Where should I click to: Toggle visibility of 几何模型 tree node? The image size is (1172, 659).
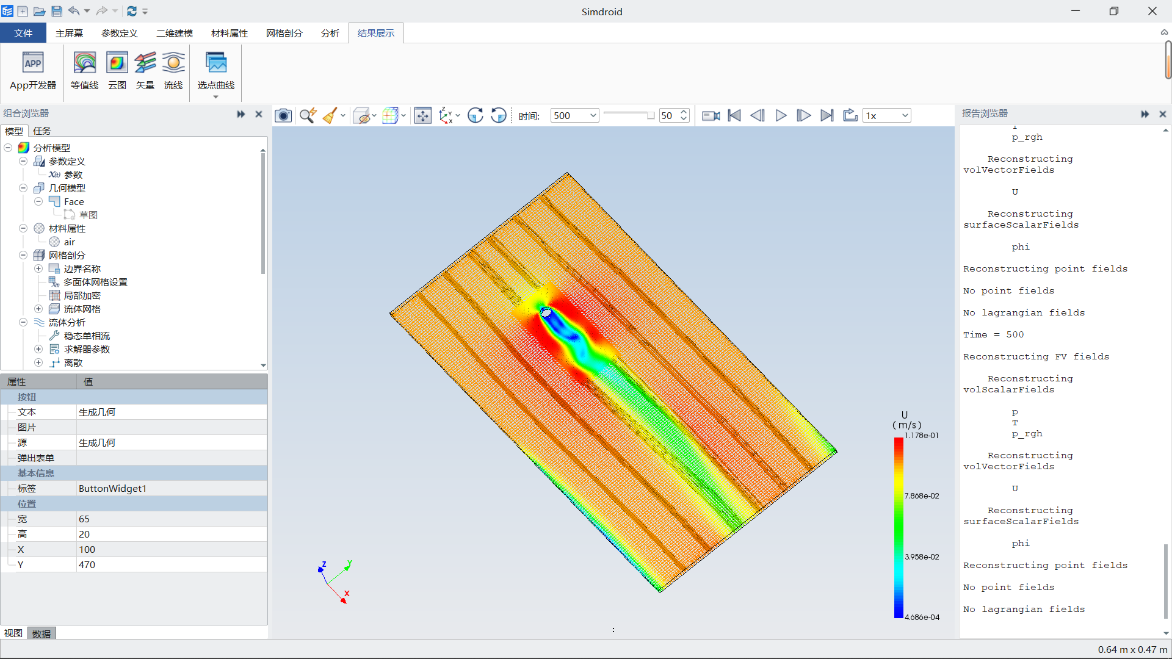click(22, 187)
